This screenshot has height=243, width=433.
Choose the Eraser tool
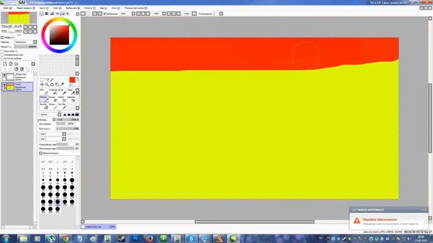[x=53, y=99]
